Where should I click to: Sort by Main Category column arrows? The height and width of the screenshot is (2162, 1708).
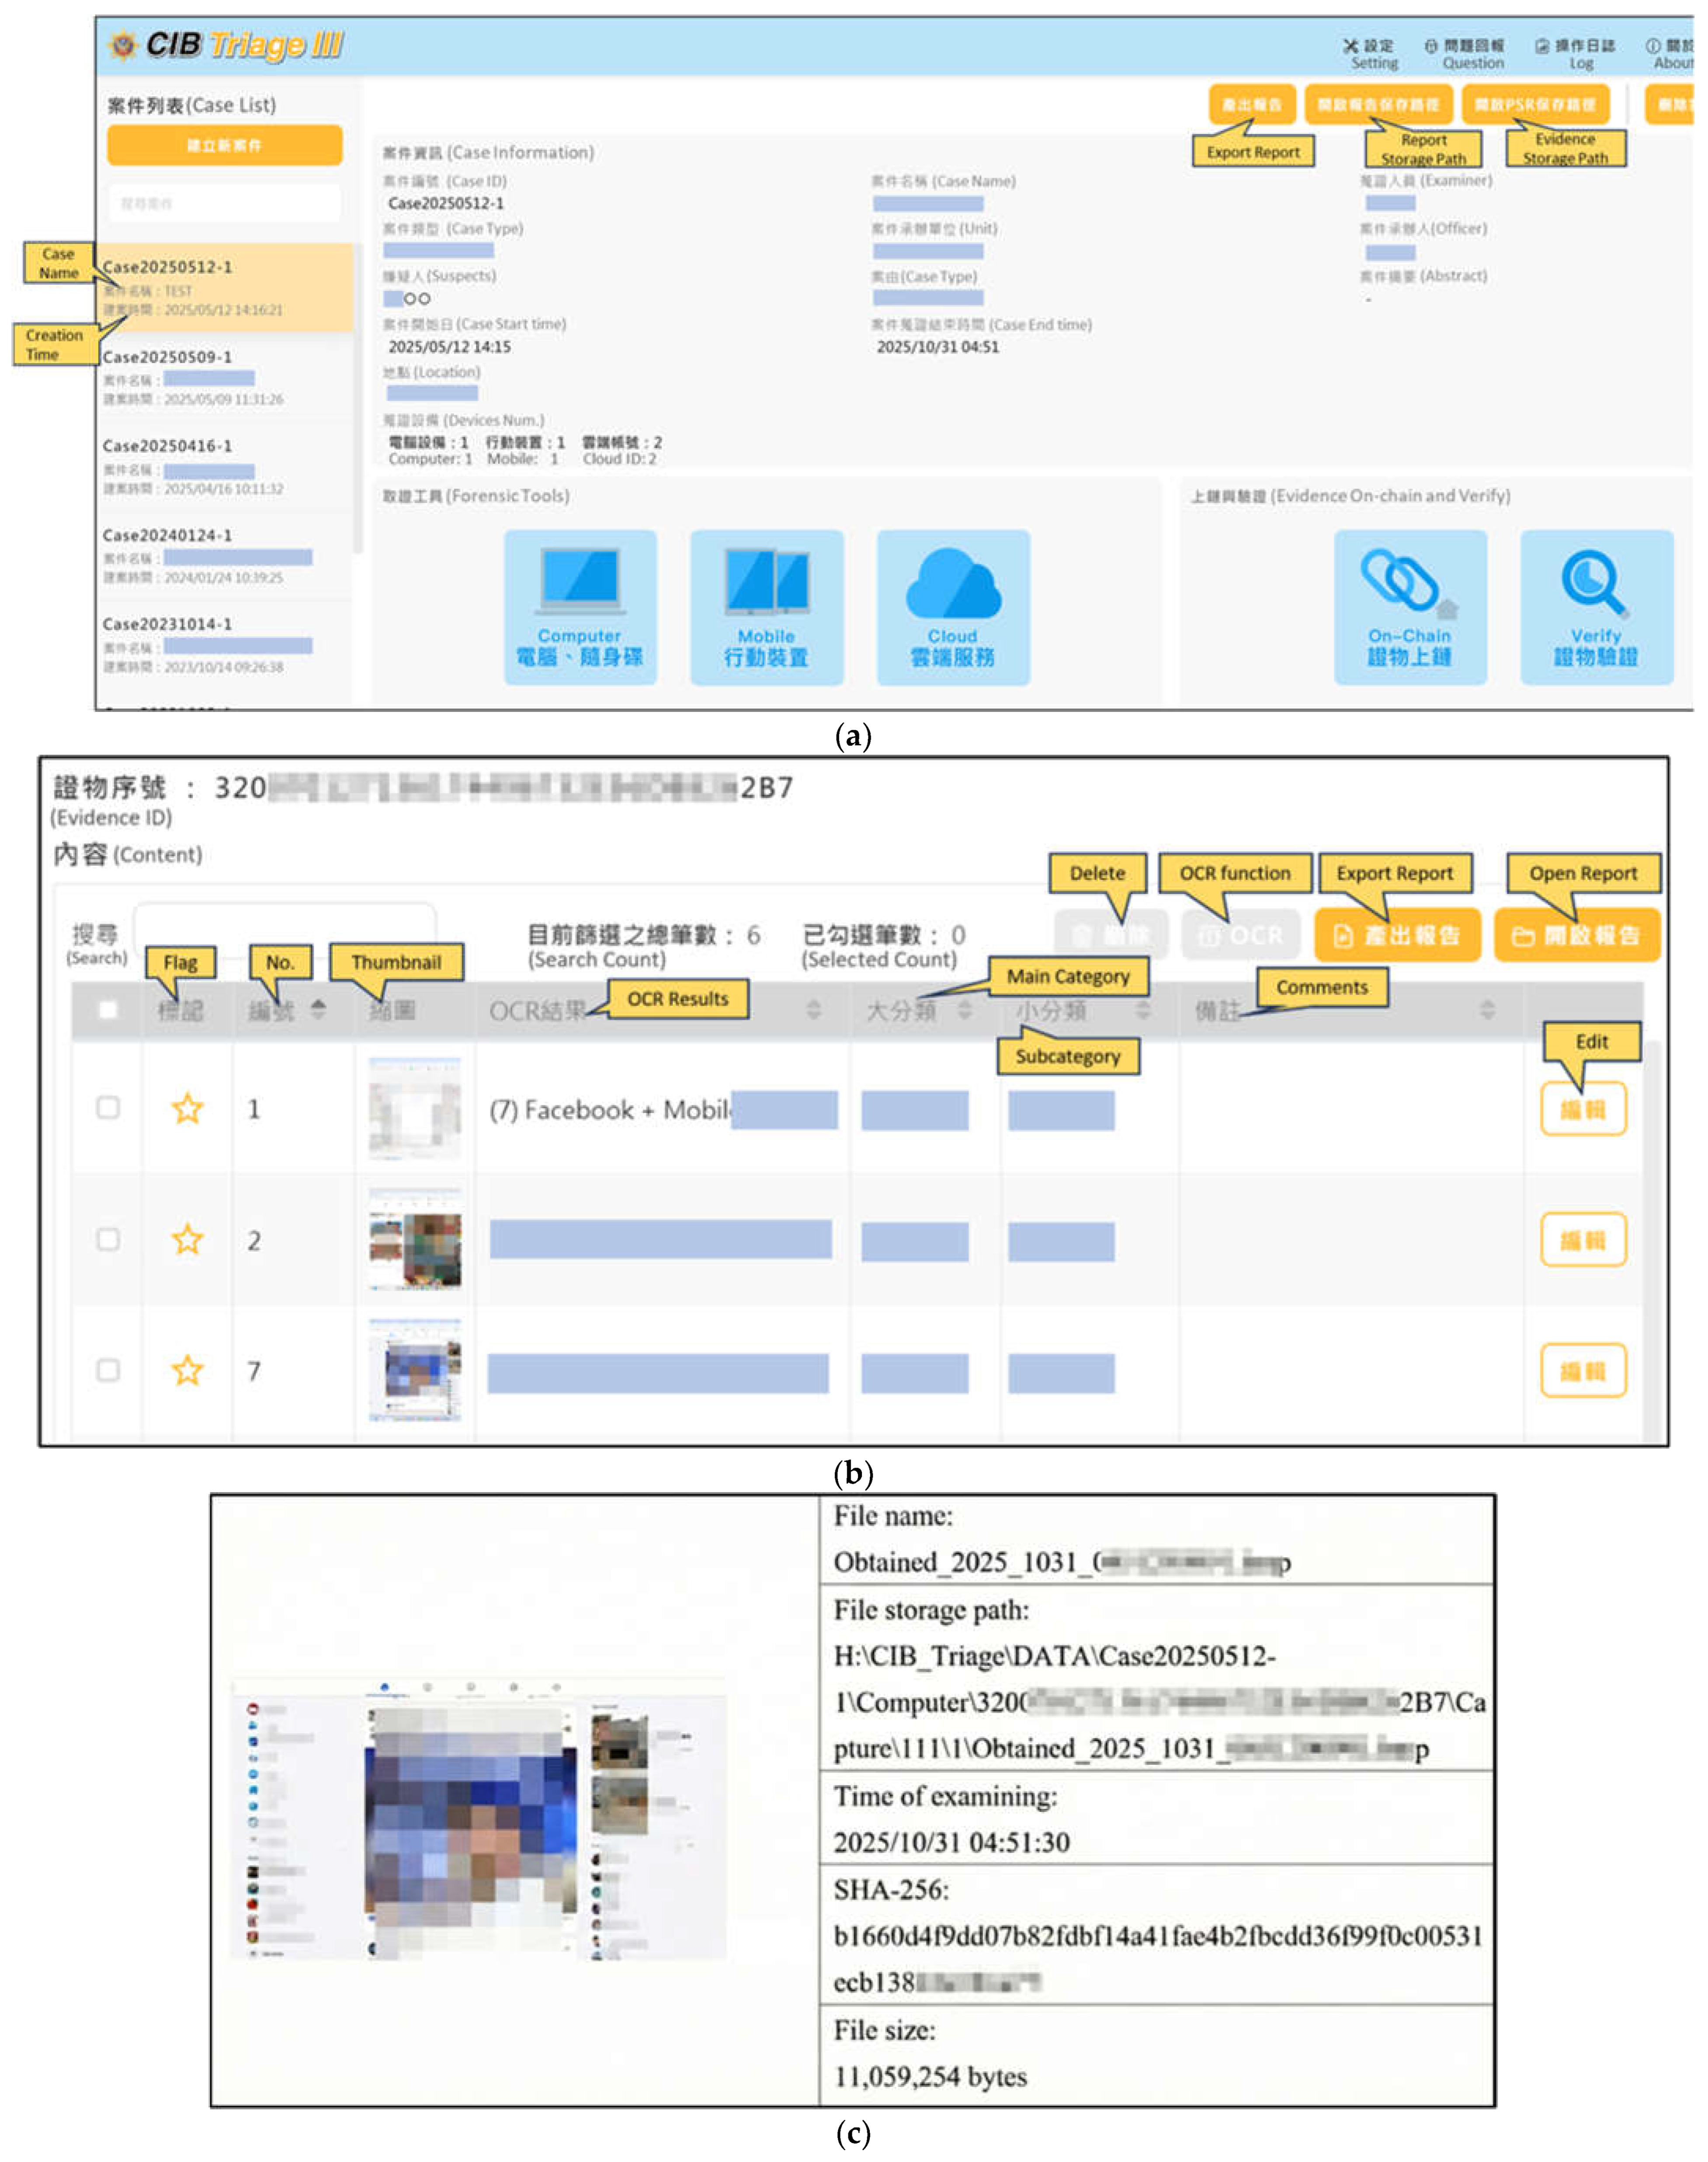(964, 1010)
